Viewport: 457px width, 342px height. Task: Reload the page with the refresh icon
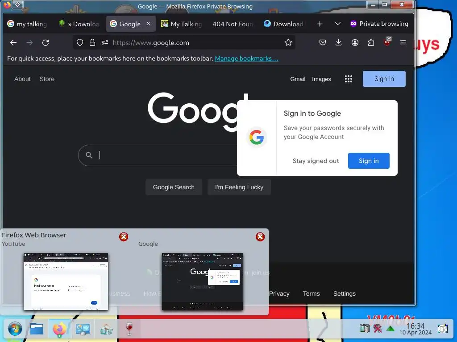[46, 43]
